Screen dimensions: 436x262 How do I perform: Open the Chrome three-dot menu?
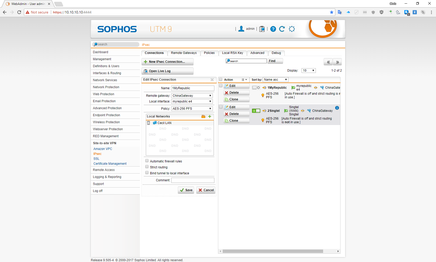pyautogui.click(x=431, y=12)
